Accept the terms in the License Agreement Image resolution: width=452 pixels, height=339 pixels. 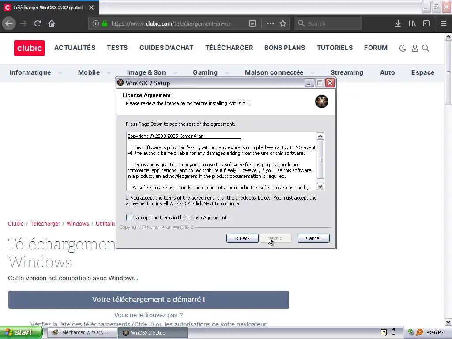pos(129,217)
